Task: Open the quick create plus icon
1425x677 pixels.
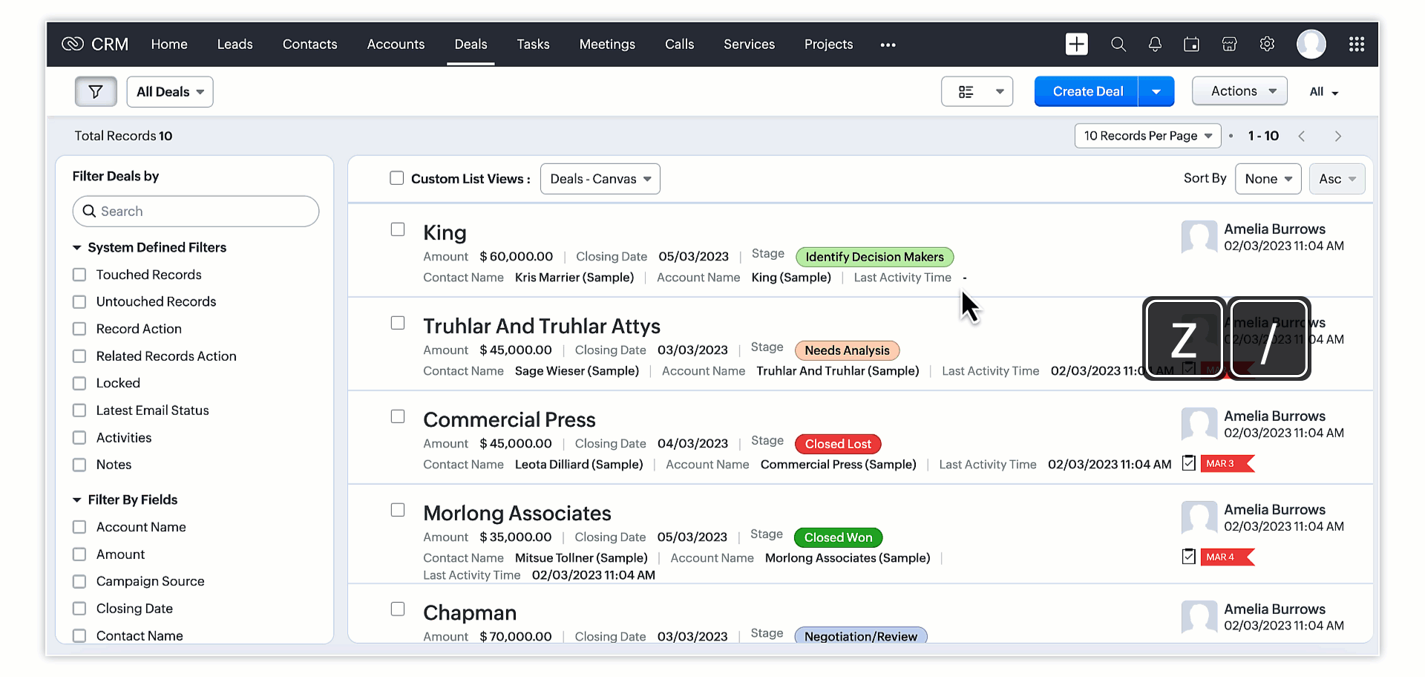Action: pyautogui.click(x=1076, y=45)
